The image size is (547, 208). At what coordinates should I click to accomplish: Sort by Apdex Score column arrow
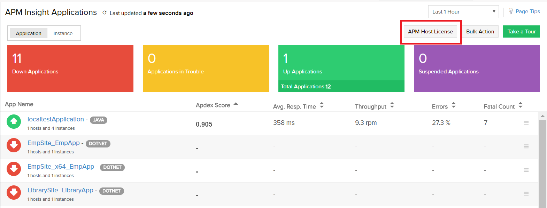click(236, 104)
